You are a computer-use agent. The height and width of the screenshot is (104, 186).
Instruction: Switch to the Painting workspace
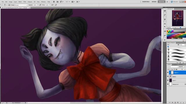[x=162, y=2]
